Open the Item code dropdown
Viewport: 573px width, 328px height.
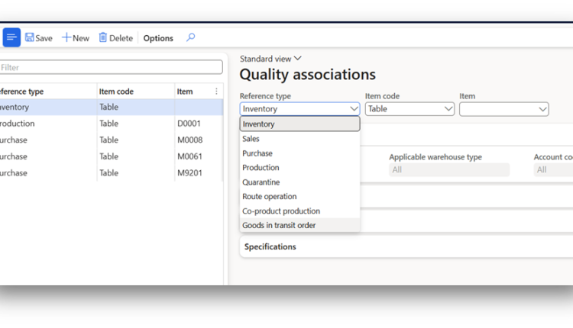click(410, 109)
